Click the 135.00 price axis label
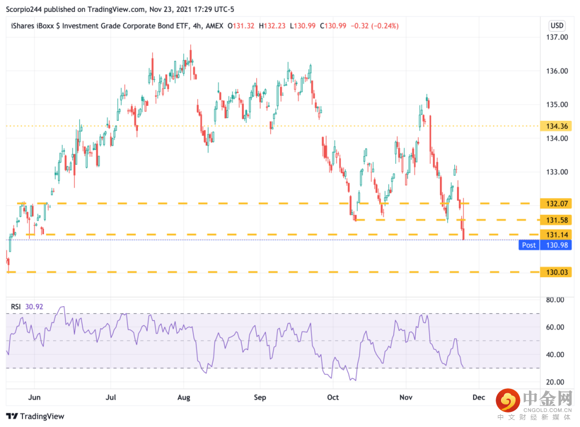 [x=557, y=105]
